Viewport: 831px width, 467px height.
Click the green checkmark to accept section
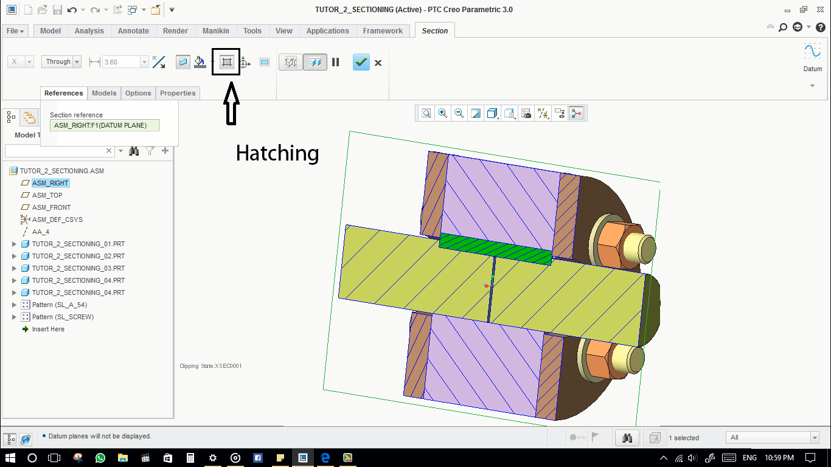click(x=361, y=62)
